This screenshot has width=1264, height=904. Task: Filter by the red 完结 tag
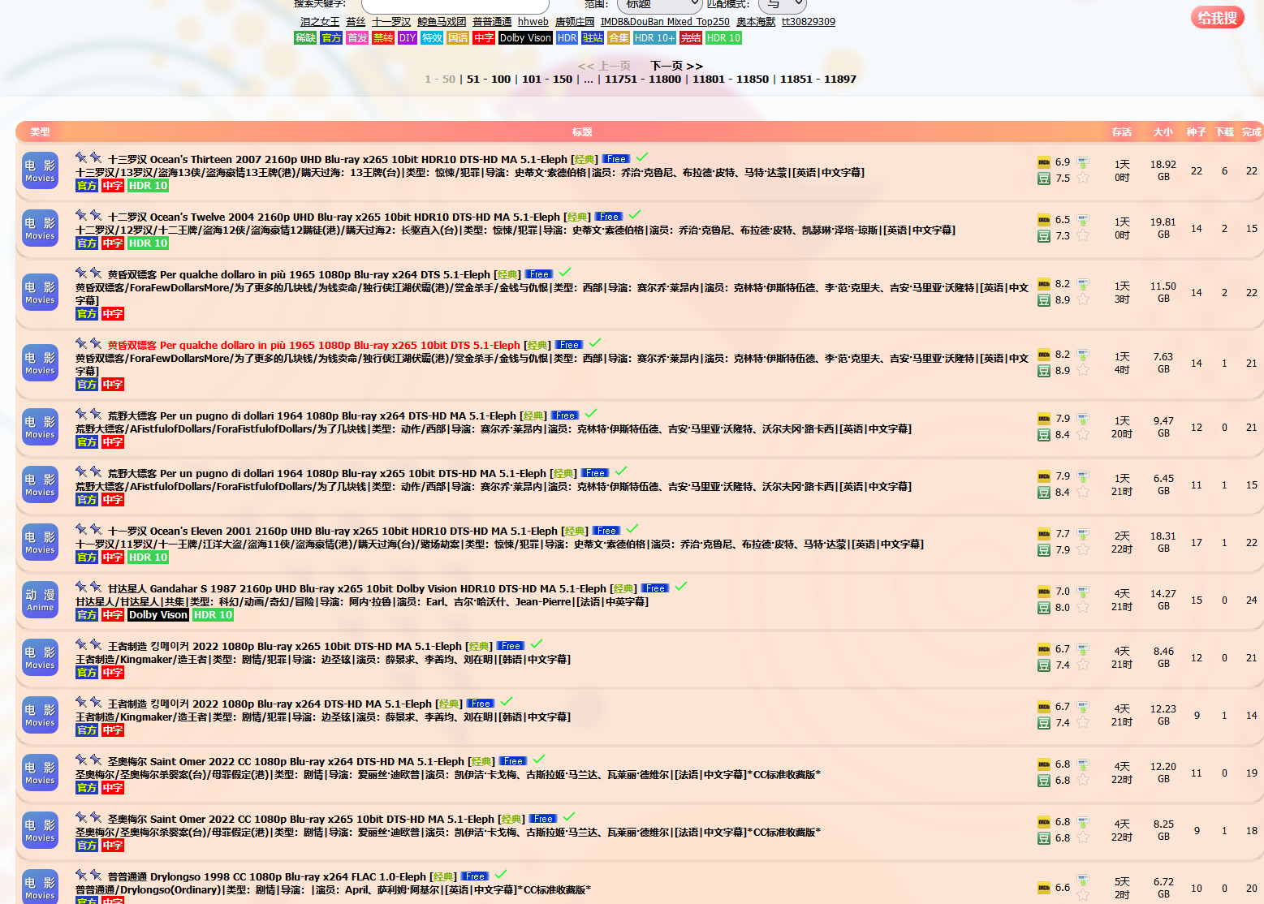click(x=691, y=38)
